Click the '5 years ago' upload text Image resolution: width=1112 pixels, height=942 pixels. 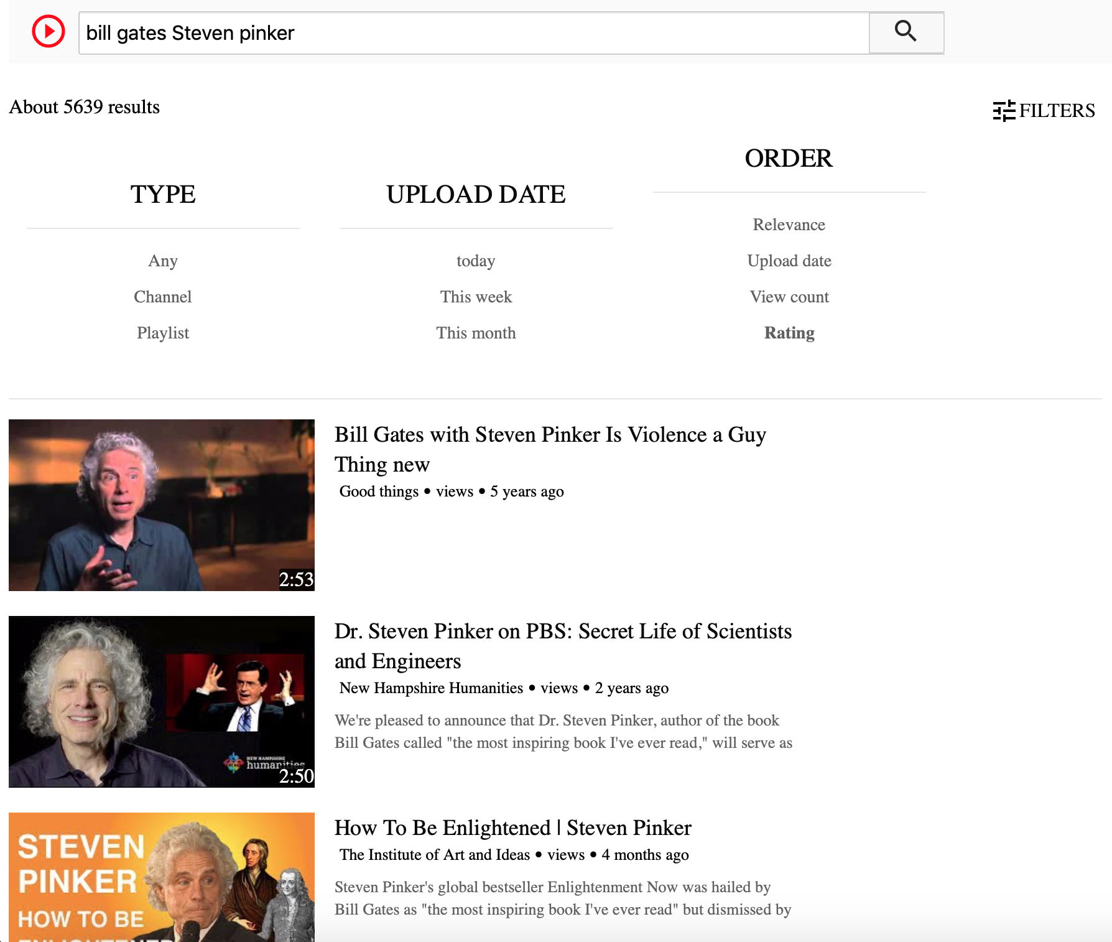coord(527,492)
